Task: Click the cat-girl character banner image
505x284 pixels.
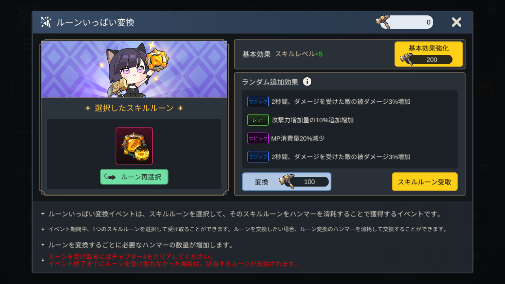Action: (134, 69)
